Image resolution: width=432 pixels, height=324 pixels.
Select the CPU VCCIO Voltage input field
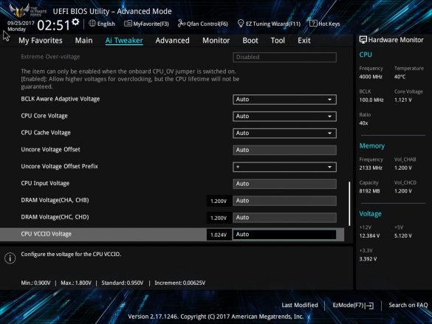coord(284,234)
